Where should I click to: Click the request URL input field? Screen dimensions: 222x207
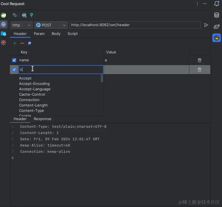tap(135, 25)
